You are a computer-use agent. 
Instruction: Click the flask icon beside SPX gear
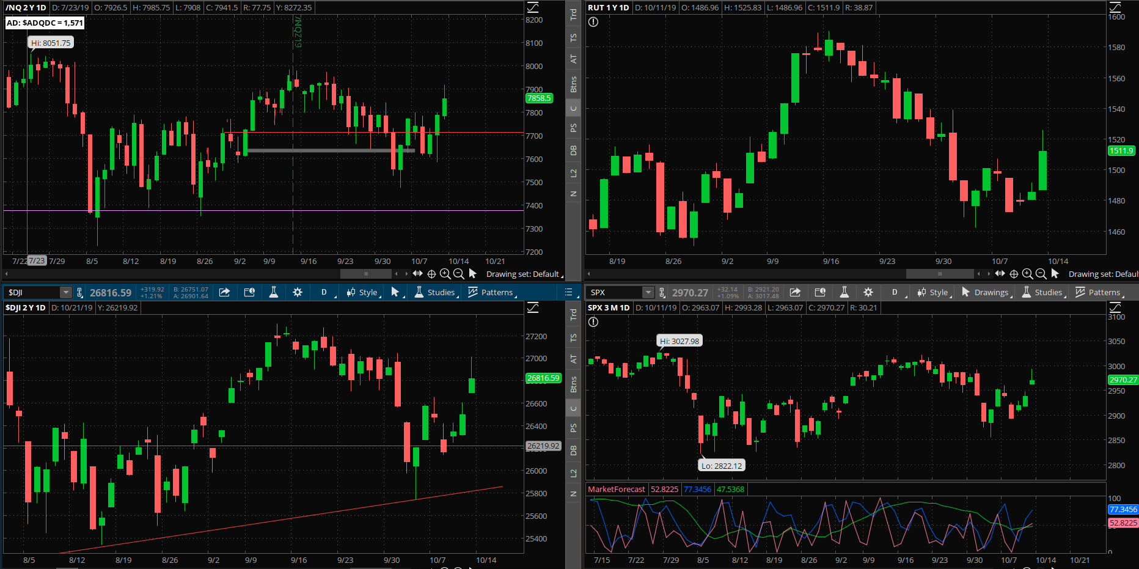844,292
